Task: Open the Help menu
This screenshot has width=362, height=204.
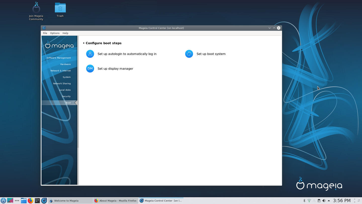Action: point(65,33)
